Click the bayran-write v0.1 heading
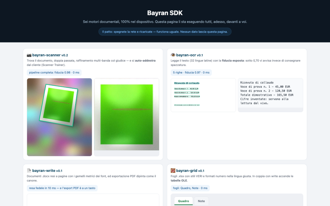The width and height of the screenshot is (330, 206). 47,171
